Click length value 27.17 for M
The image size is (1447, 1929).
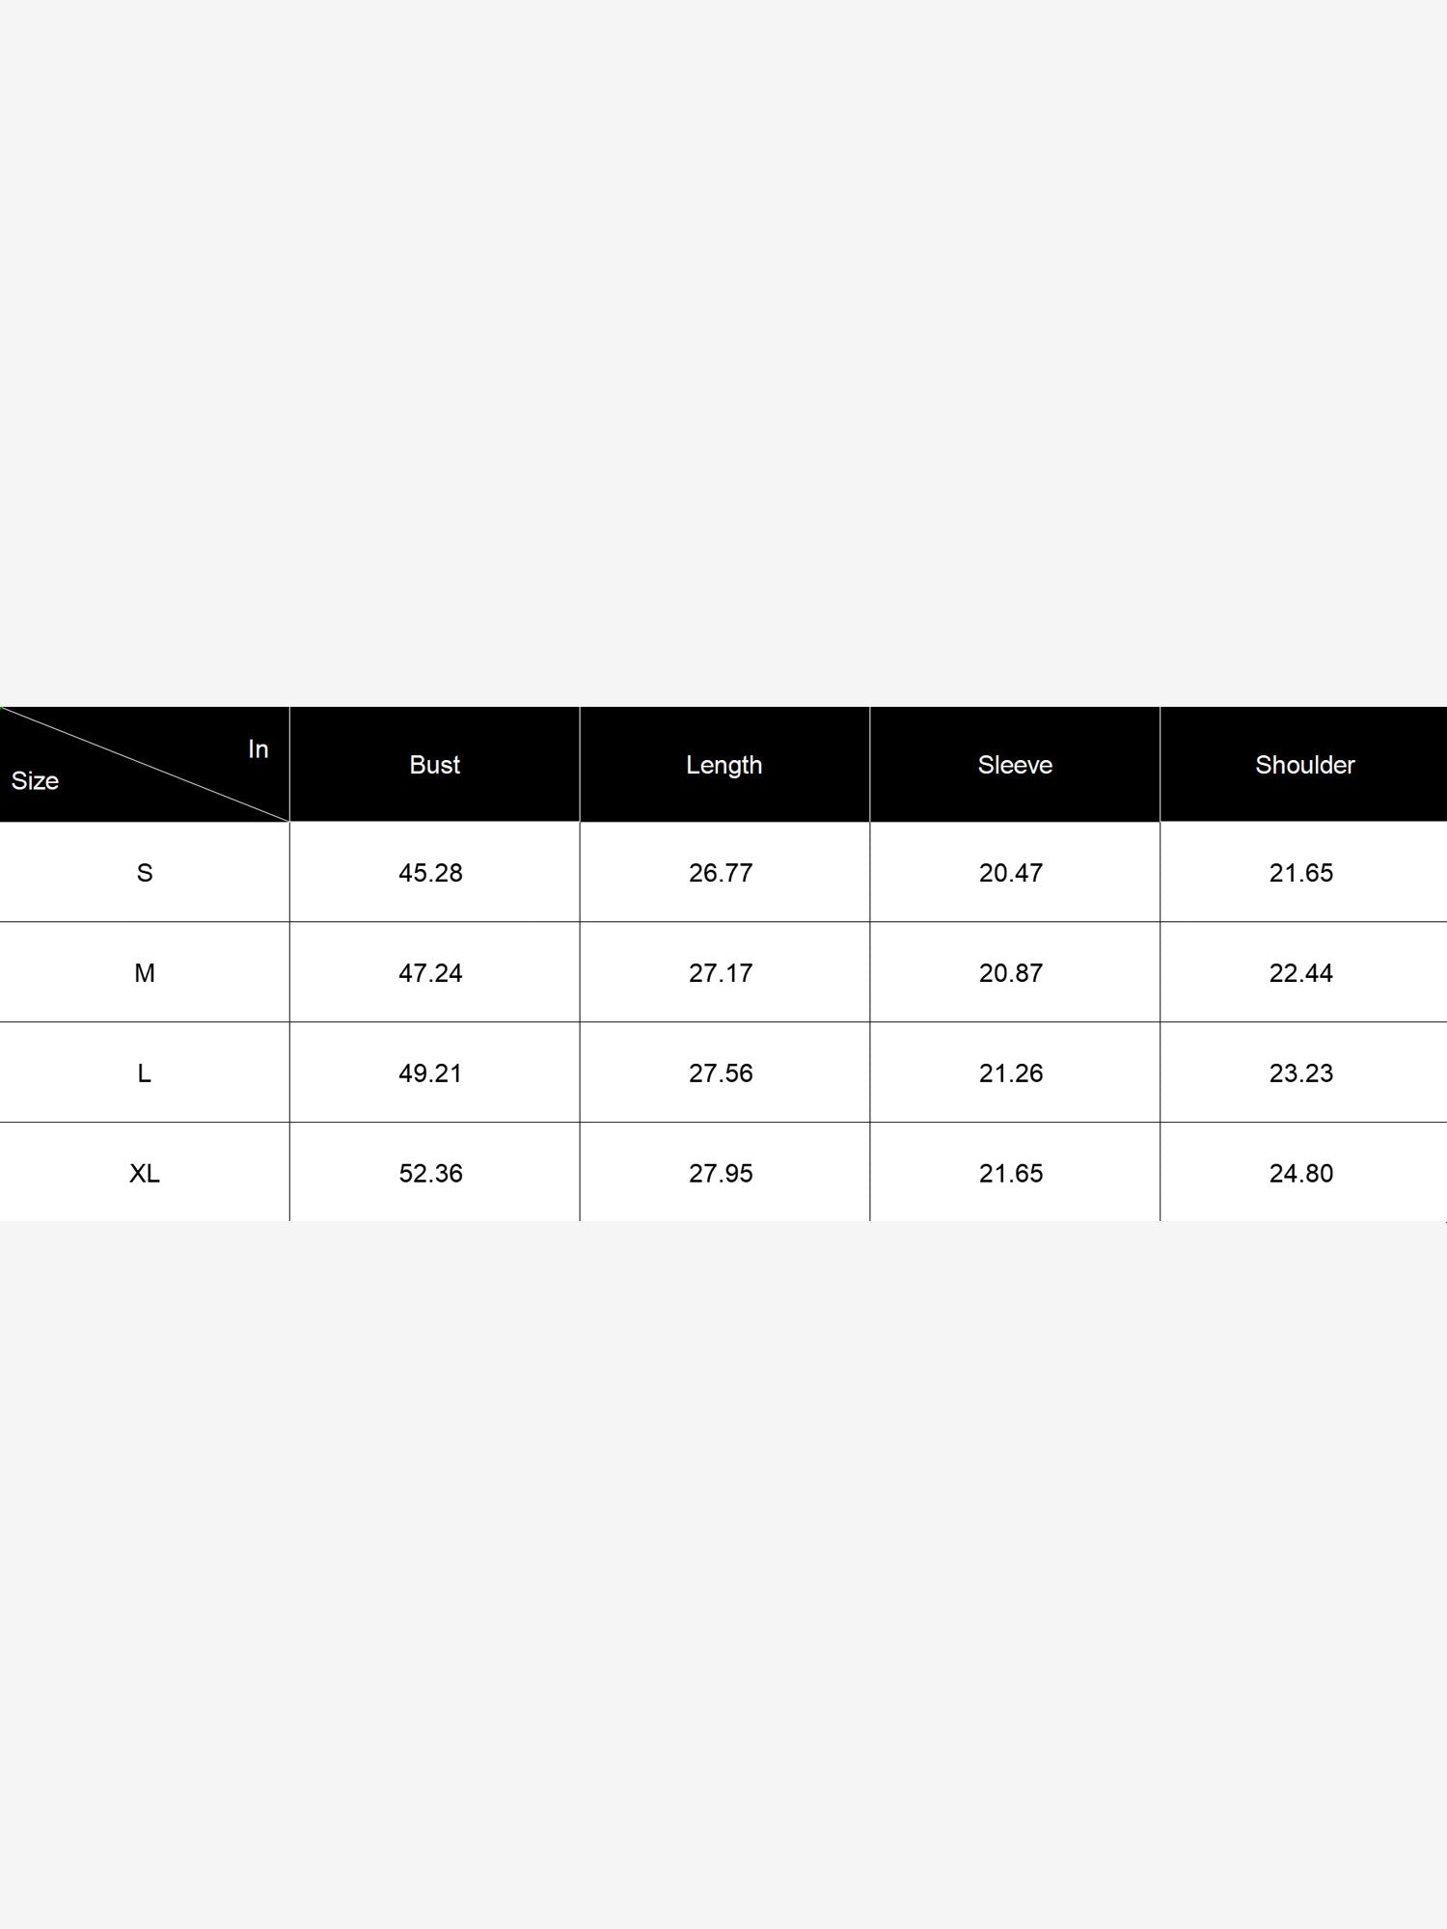[721, 973]
